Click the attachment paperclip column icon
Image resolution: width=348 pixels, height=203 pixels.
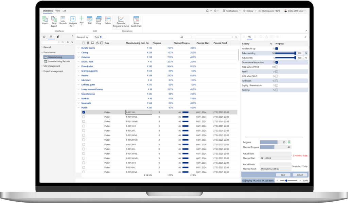click(x=88, y=43)
